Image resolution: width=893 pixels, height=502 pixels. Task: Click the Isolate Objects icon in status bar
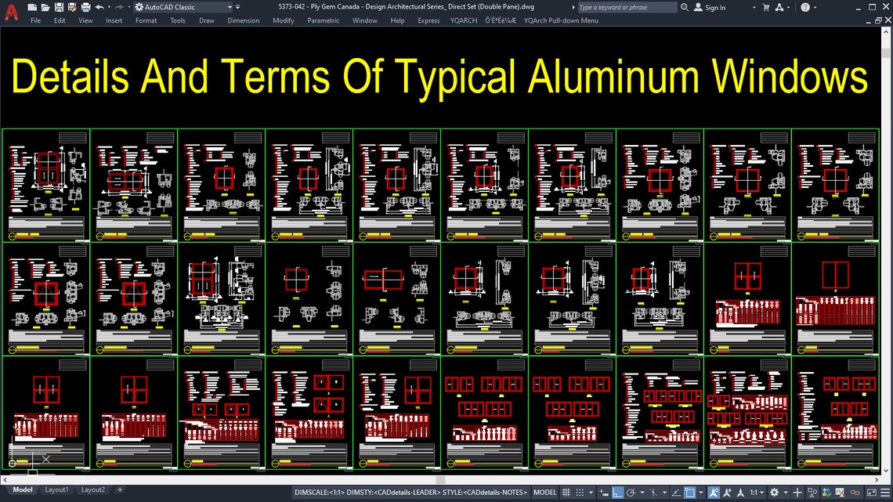tap(812, 494)
